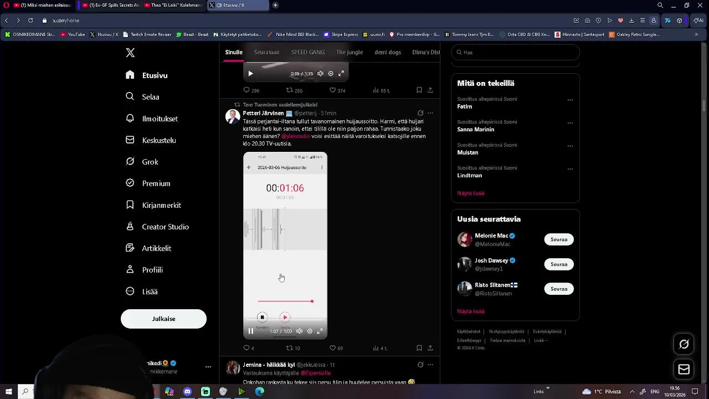Open YouTube bookmark in bookmarks bar
709x399 pixels.
tap(73, 34)
